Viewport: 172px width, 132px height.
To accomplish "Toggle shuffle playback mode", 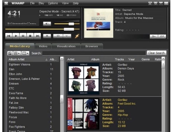I will pyautogui.click(x=58, y=36).
